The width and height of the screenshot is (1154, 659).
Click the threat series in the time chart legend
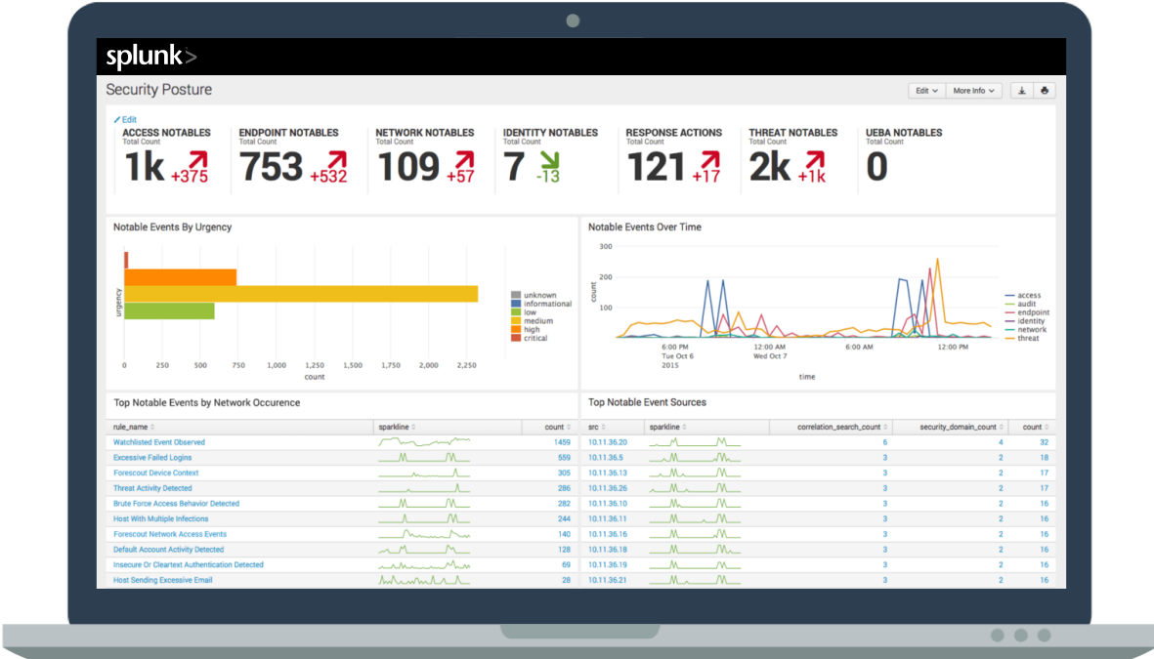(1028, 339)
